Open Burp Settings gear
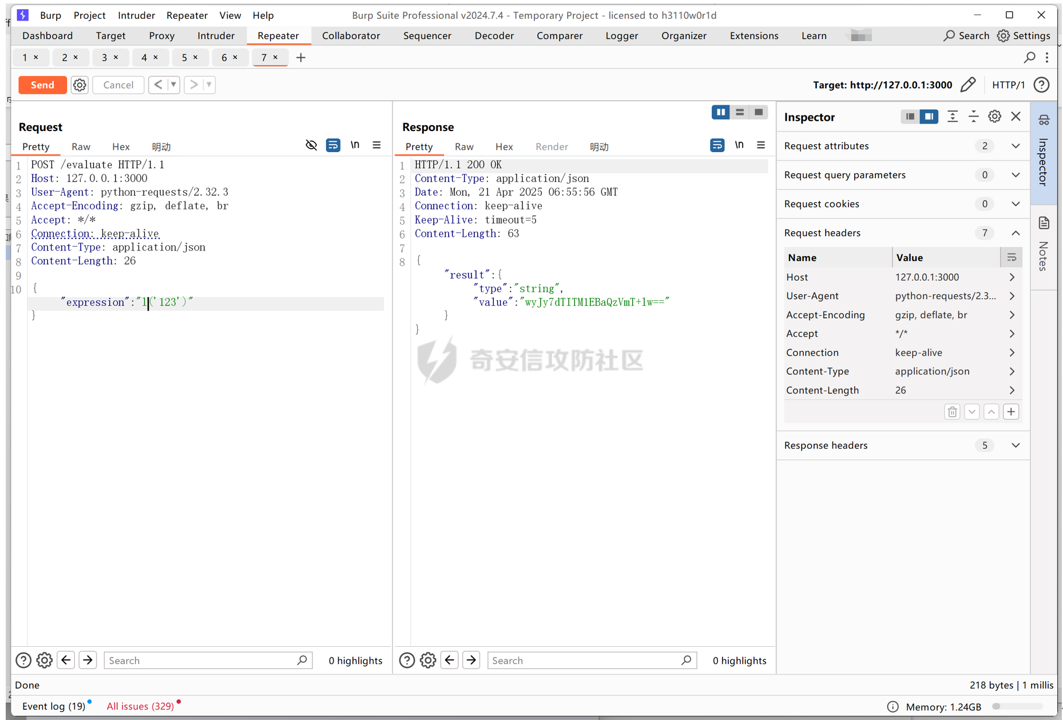The width and height of the screenshot is (1063, 720). [x=1024, y=35]
